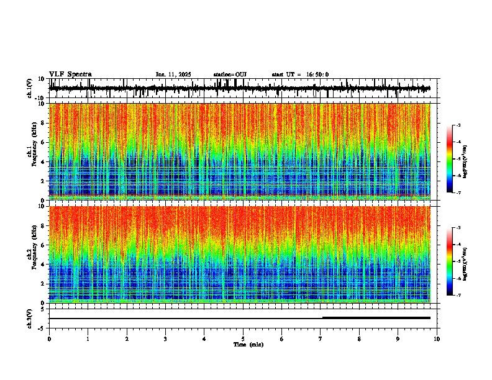Click the 'Time (min)' axis label

(248, 345)
